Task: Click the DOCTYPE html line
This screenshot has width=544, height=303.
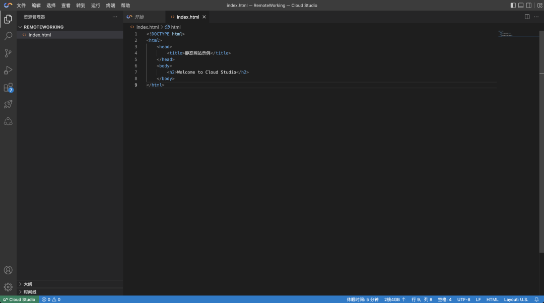Action: point(166,34)
